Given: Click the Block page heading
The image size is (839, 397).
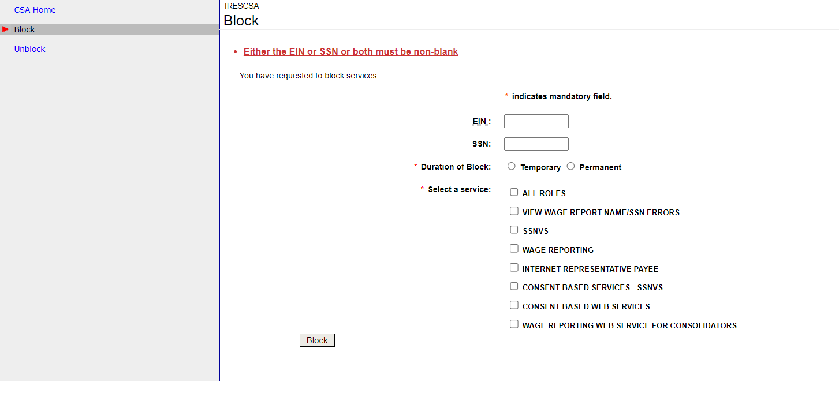Looking at the screenshot, I should click(241, 21).
